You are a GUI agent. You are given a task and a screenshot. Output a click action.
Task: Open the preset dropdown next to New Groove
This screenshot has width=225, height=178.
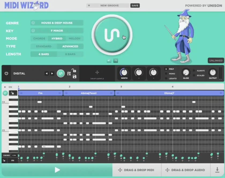(x=89, y=5)
